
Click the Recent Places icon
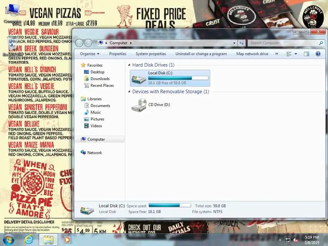(86, 85)
